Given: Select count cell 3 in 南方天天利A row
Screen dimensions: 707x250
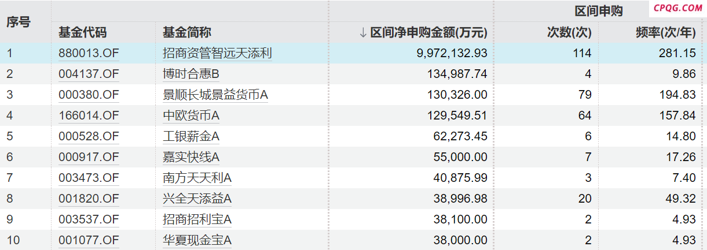Looking at the screenshot, I should coord(588,178).
